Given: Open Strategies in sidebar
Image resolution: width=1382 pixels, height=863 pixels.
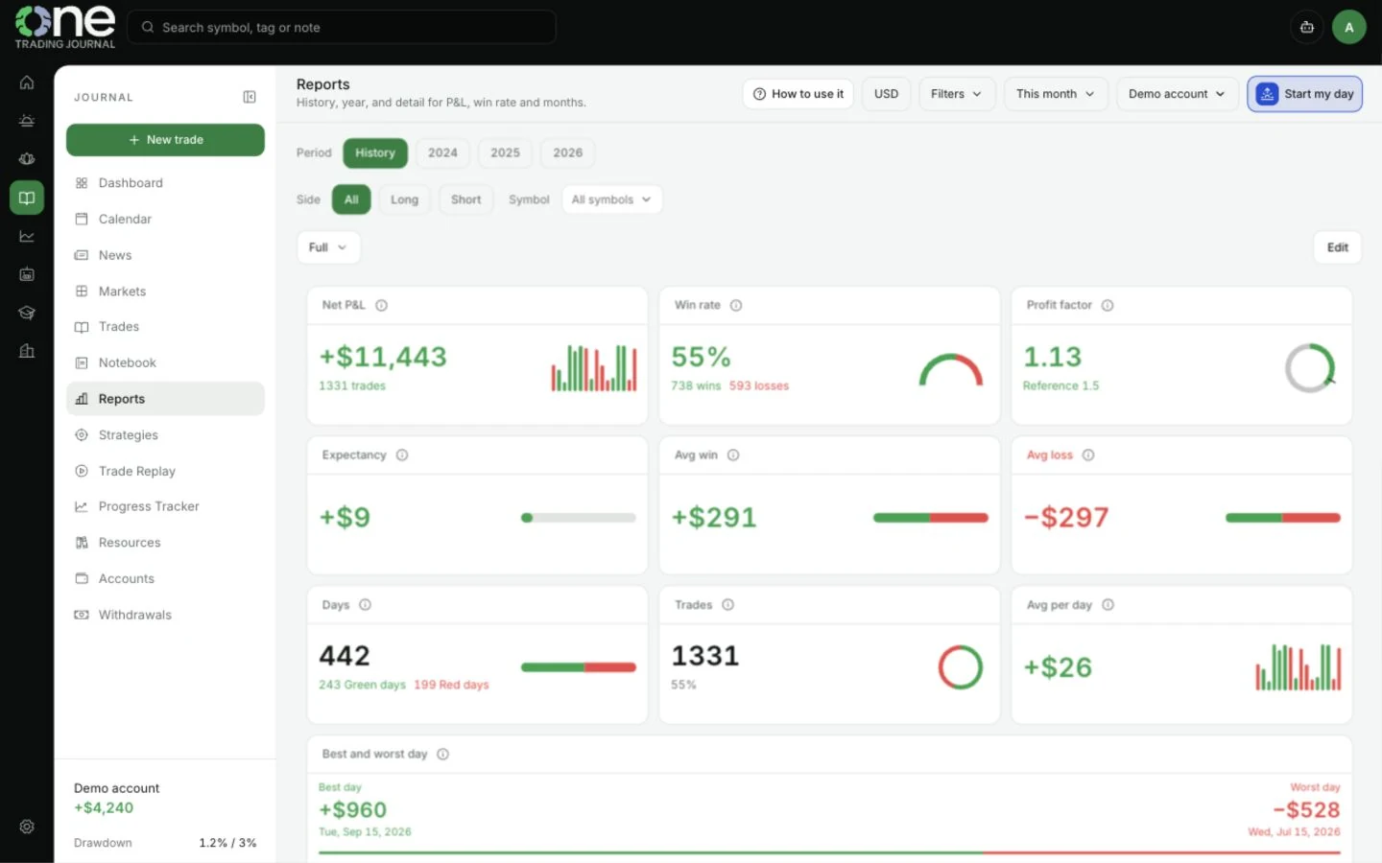Looking at the screenshot, I should (x=165, y=435).
